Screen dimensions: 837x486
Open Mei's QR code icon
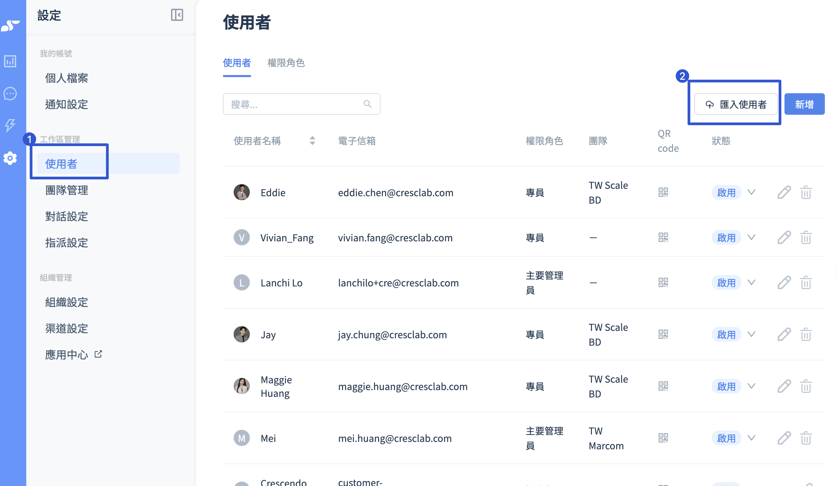[x=663, y=438]
